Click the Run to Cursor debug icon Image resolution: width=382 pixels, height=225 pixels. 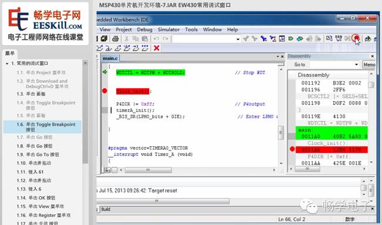136,48
